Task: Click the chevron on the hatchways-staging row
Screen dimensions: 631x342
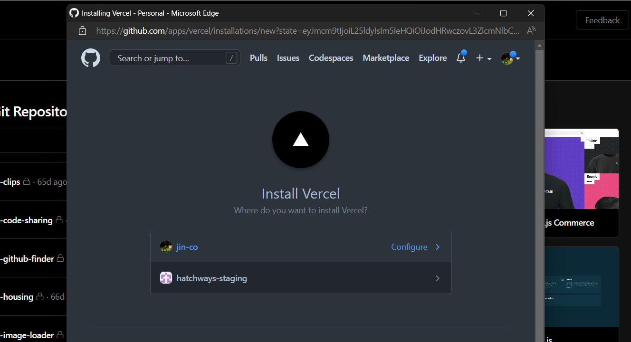Action: [438, 278]
